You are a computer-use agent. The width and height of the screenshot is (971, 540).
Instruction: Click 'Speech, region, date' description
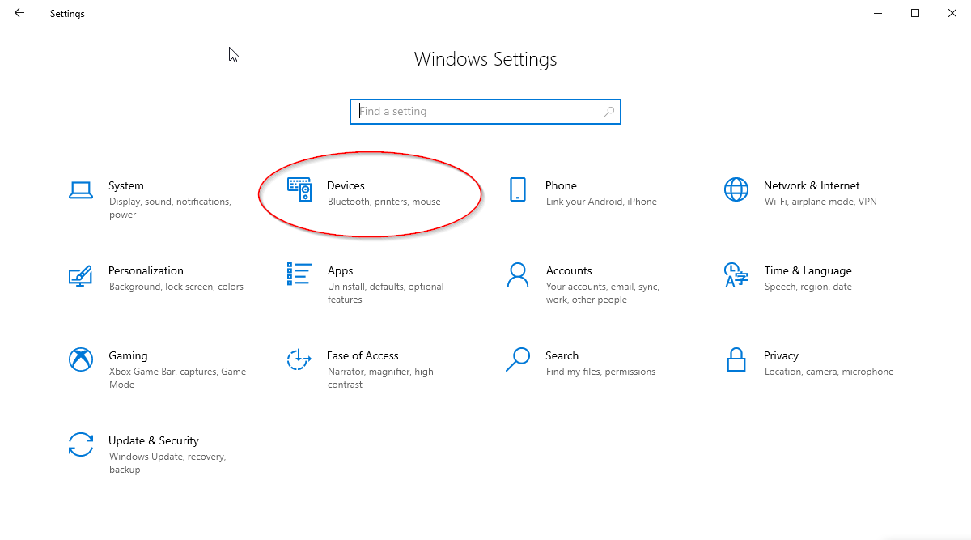pos(808,287)
